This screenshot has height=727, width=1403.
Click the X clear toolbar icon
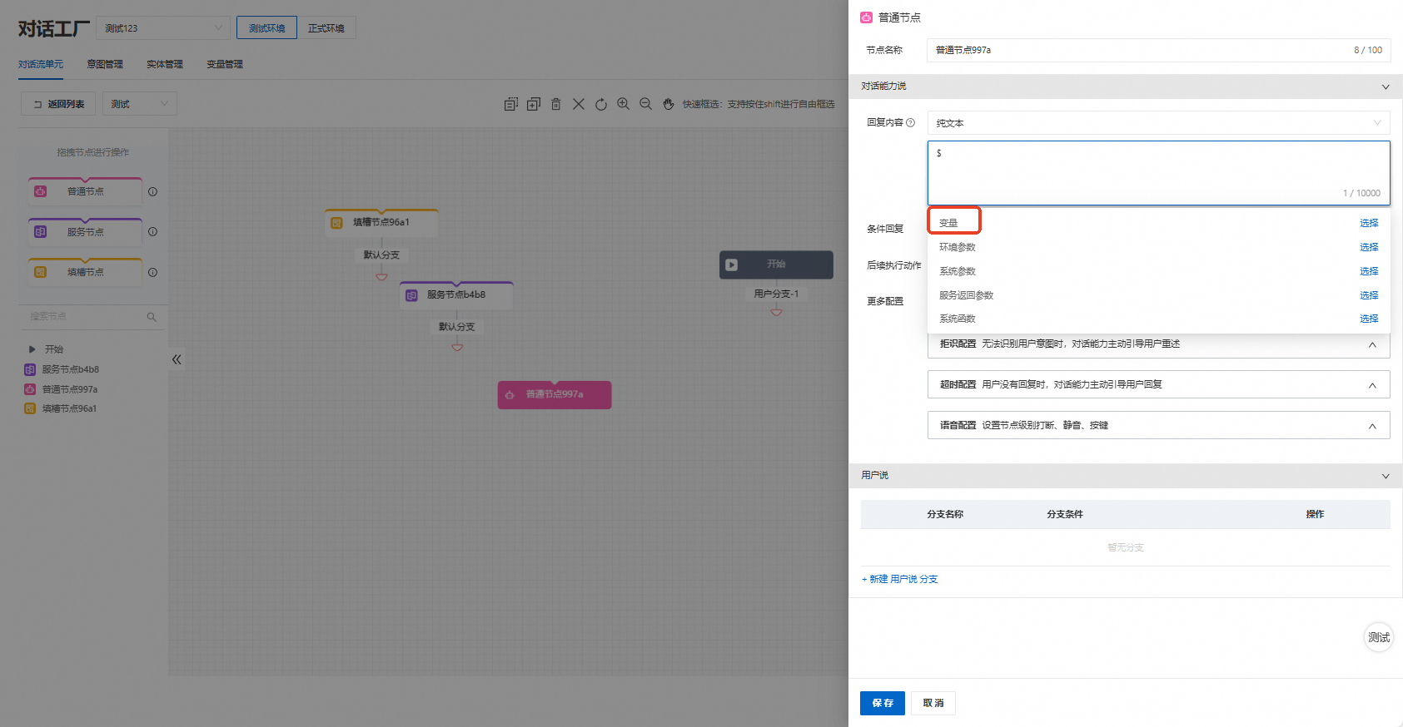(x=578, y=104)
